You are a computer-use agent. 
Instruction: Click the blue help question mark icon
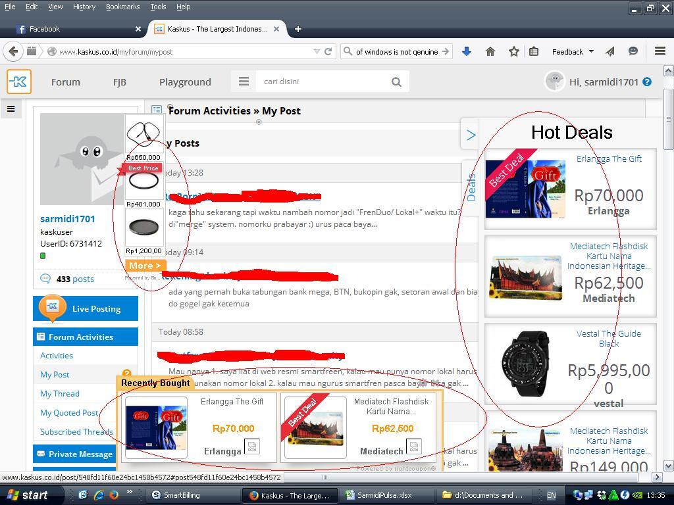(647, 82)
